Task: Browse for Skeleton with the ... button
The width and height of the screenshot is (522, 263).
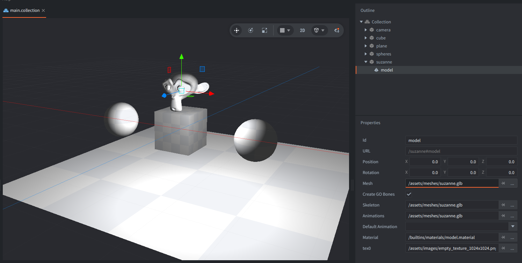Action: point(513,205)
